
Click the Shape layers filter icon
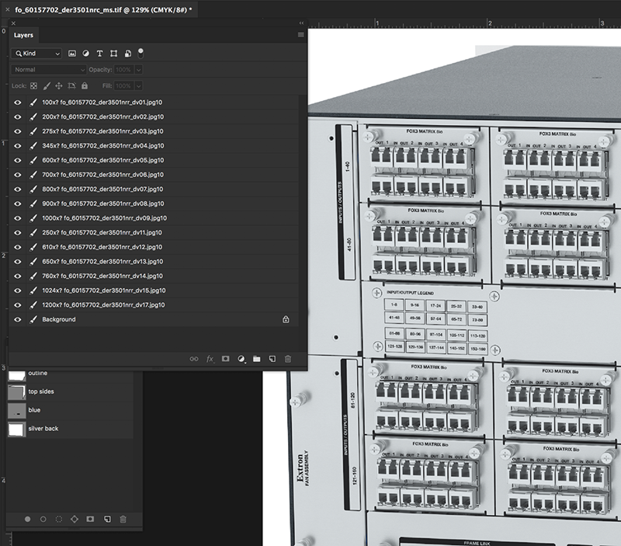[114, 54]
